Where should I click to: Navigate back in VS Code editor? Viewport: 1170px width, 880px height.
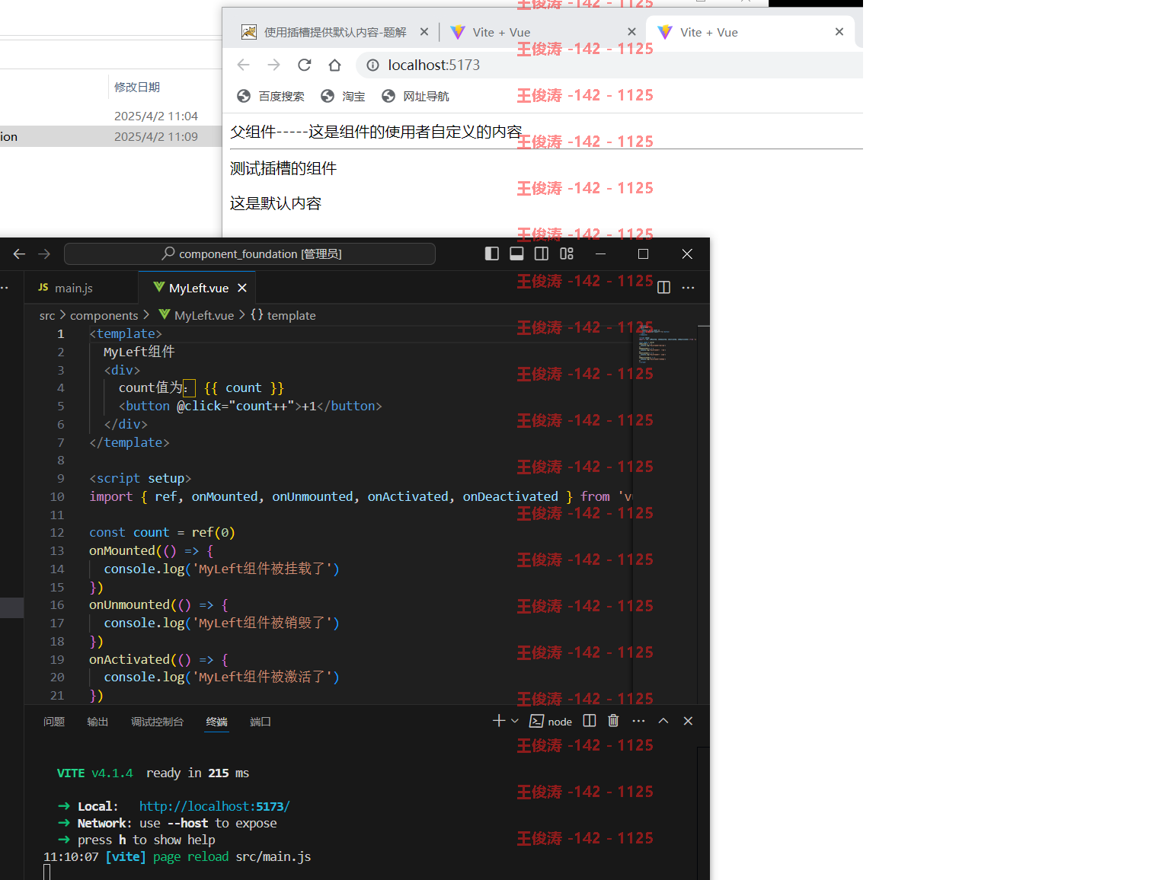click(x=20, y=254)
